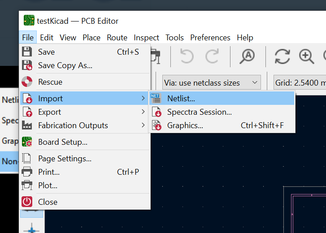Select Graphics... in Import submenu
This screenshot has height=233, width=326.
(x=222, y=125)
